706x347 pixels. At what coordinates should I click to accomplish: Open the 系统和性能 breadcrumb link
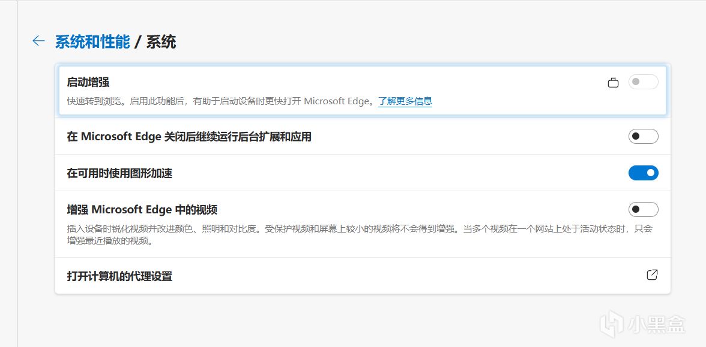point(92,42)
